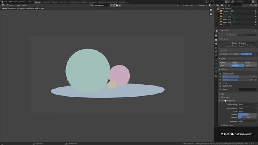Open the Output properties tab icon

pyautogui.click(x=216, y=44)
